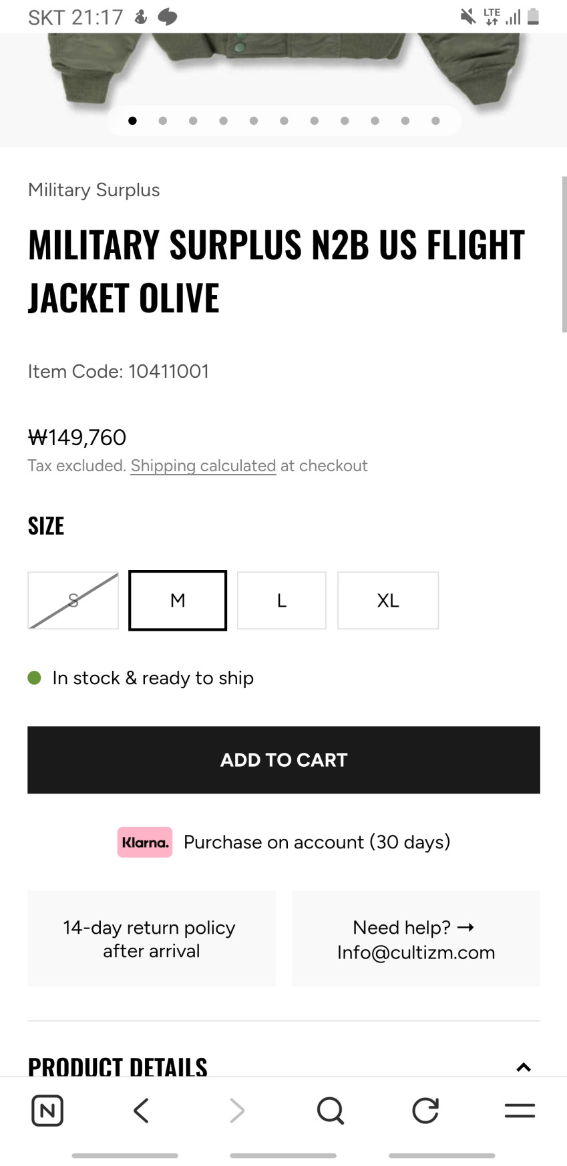Tap the browser forward arrow

237,1111
